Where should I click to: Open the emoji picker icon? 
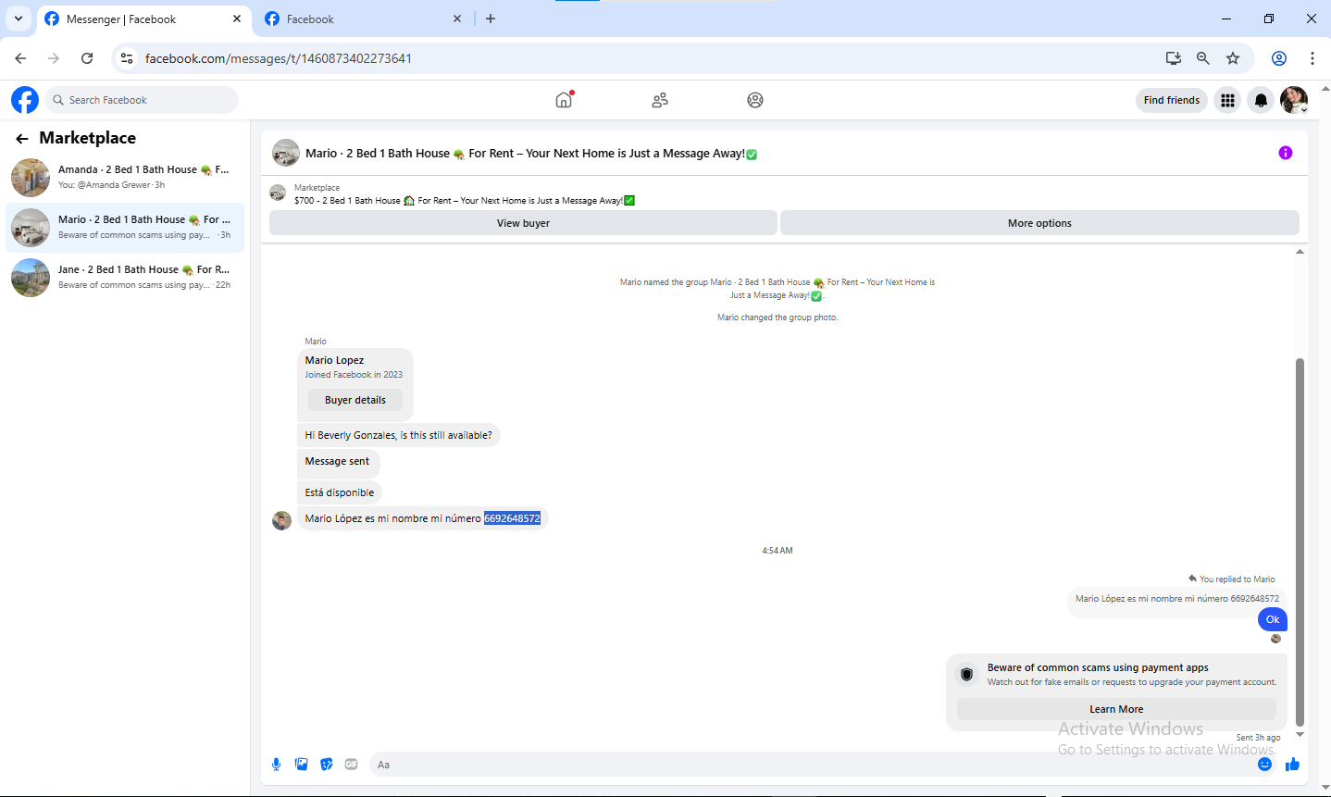(1264, 765)
